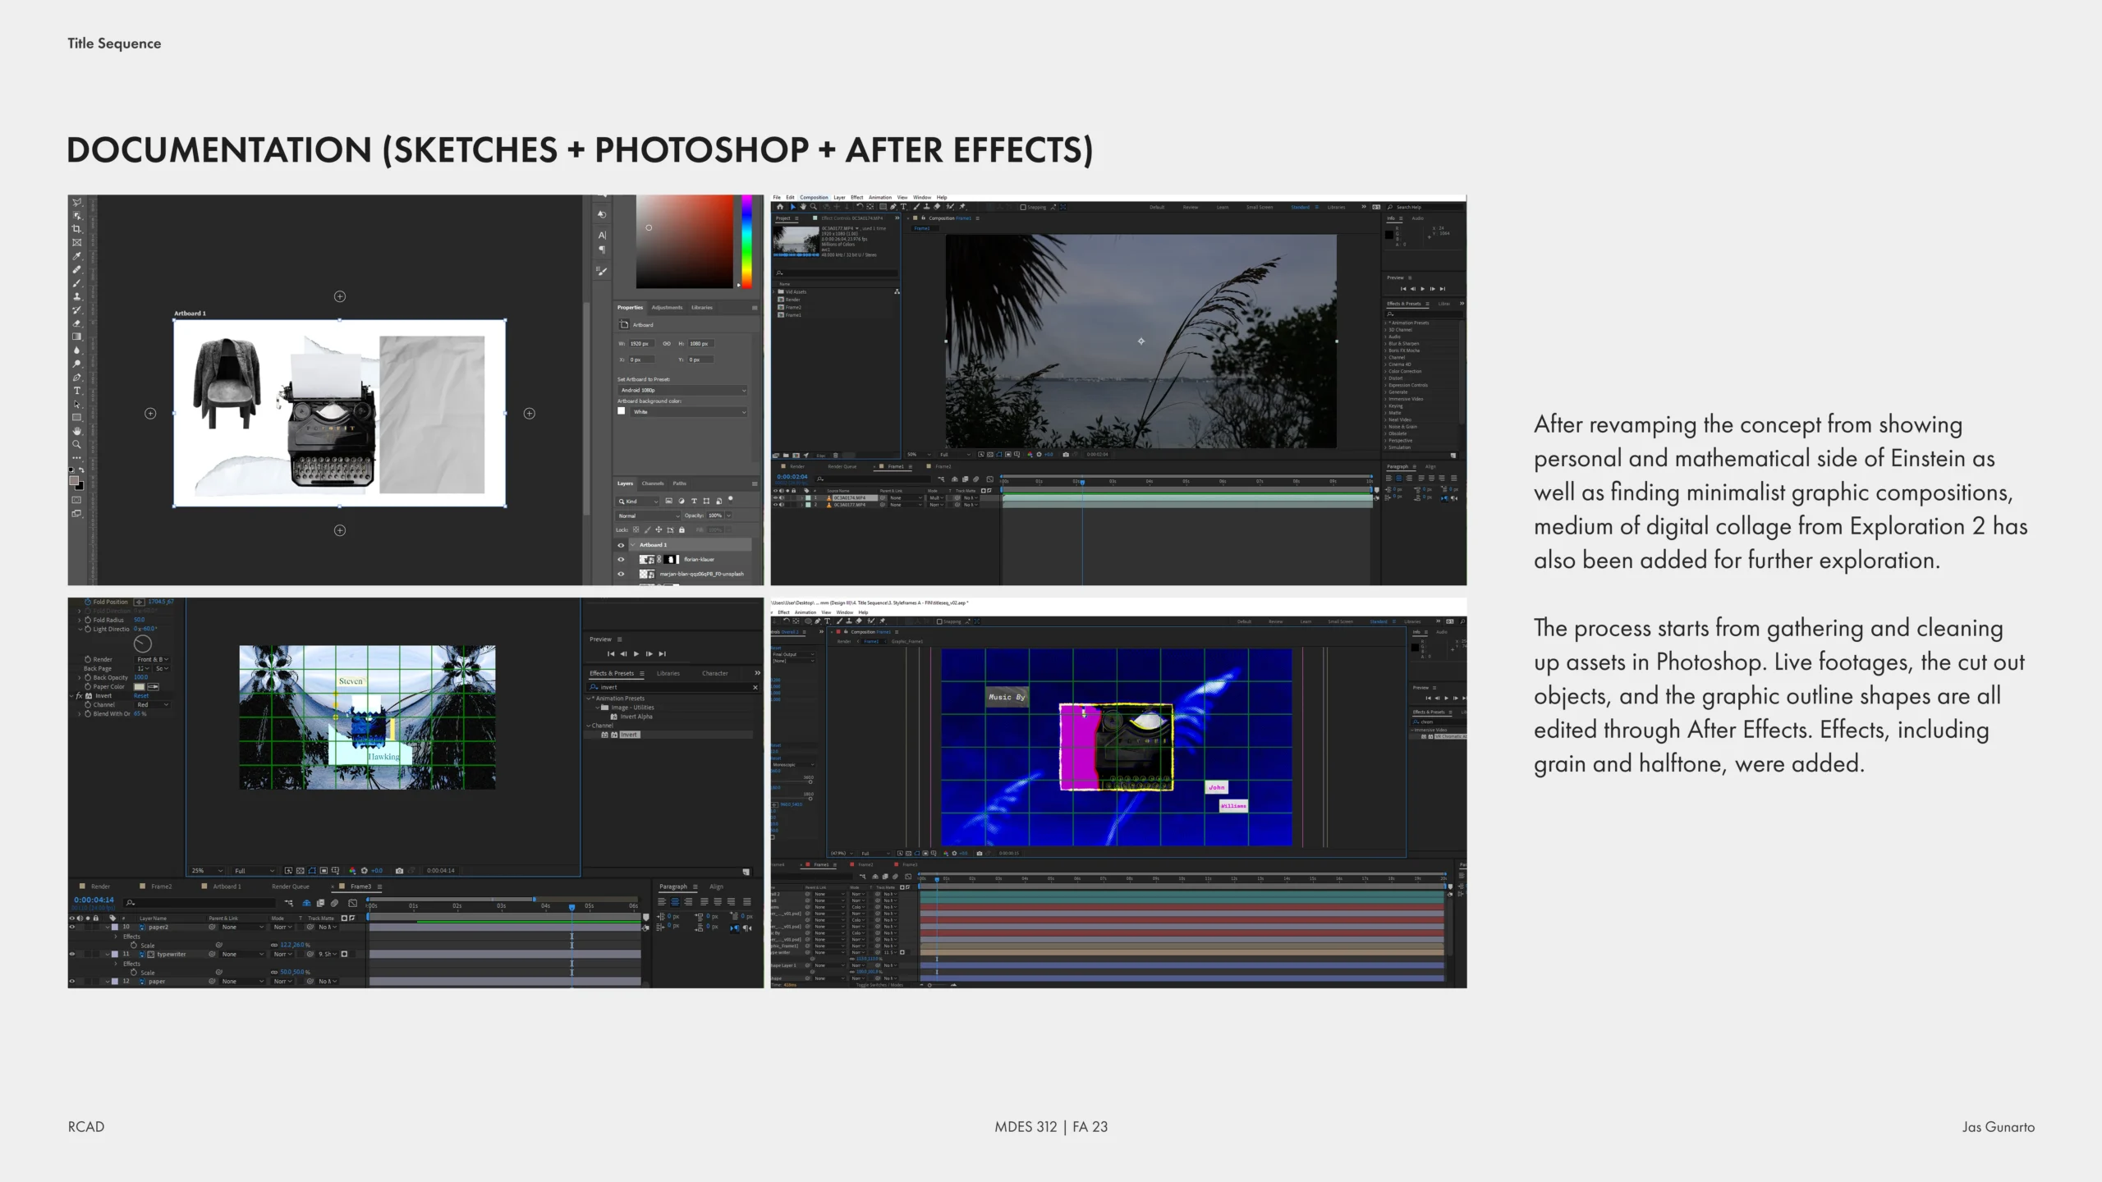The width and height of the screenshot is (2102, 1182).
Task: Pick the Horizontal Type tool in Photoshop
Action: tap(76, 391)
